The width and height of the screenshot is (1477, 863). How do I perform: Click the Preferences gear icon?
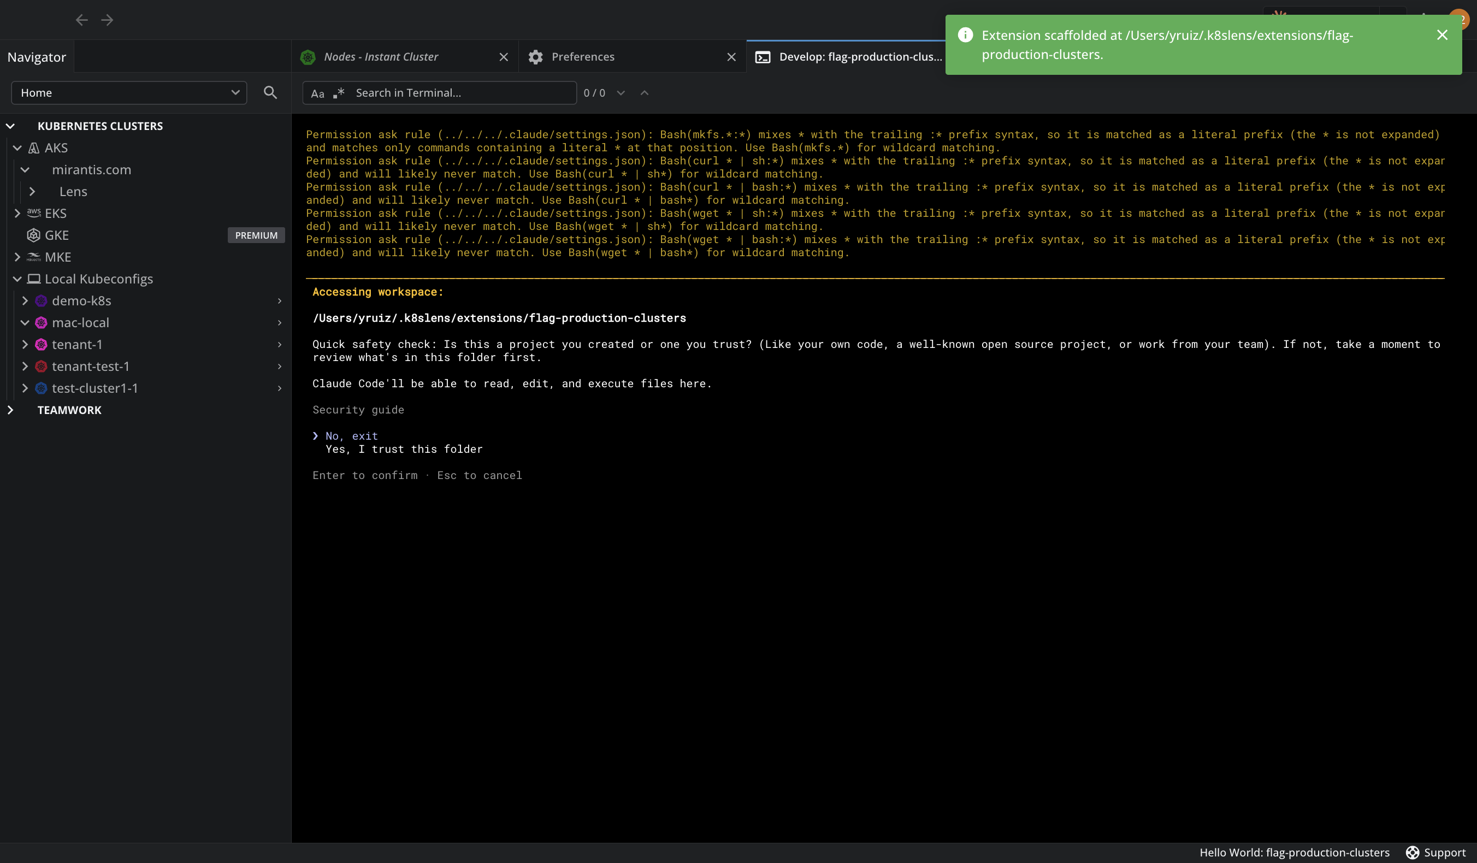(x=535, y=57)
